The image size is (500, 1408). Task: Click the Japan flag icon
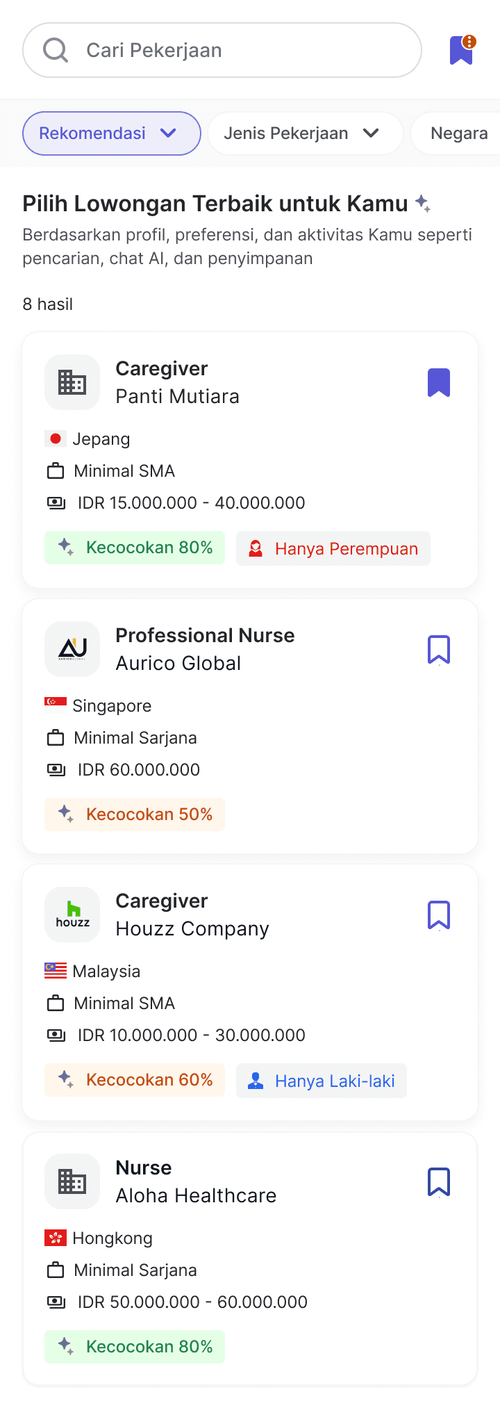[56, 439]
